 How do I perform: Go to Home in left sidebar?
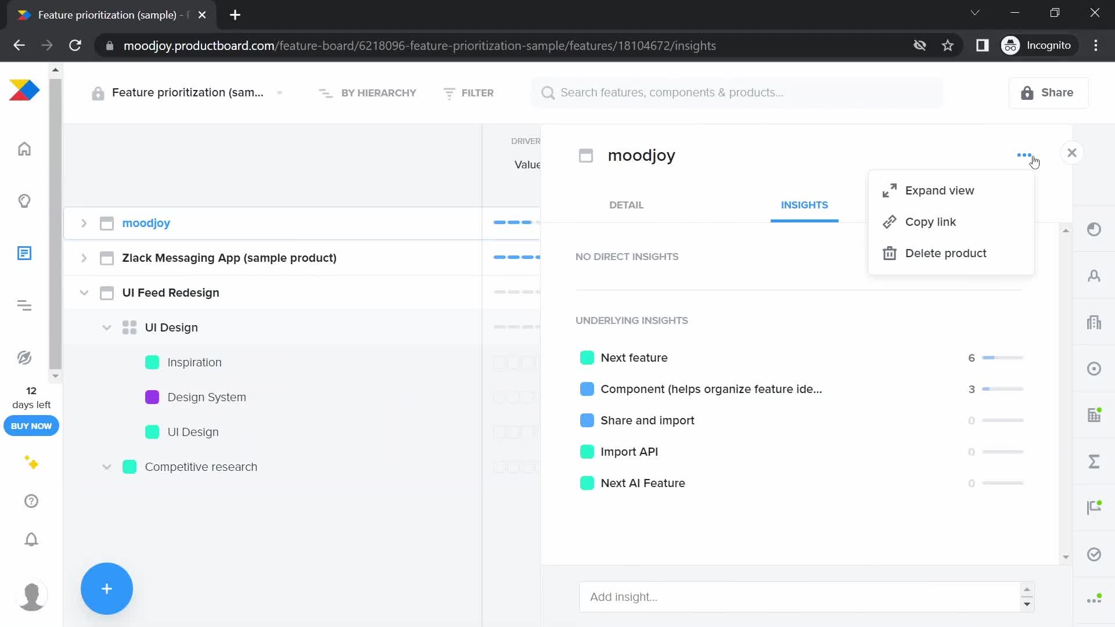pyautogui.click(x=24, y=149)
